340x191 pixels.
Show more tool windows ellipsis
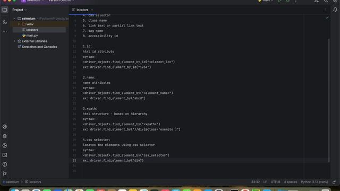5,31
